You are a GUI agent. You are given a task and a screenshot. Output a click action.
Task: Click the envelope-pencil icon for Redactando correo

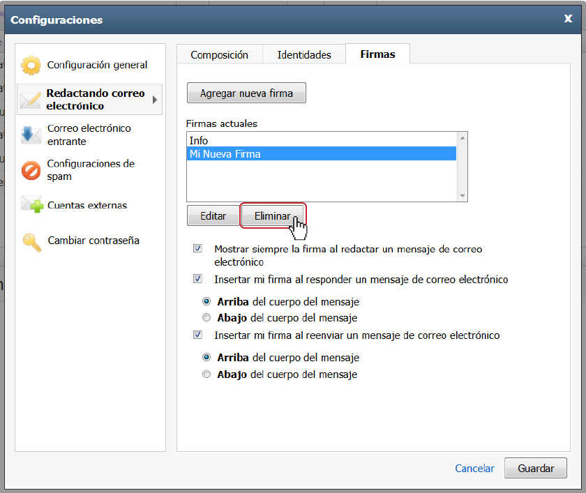30,100
